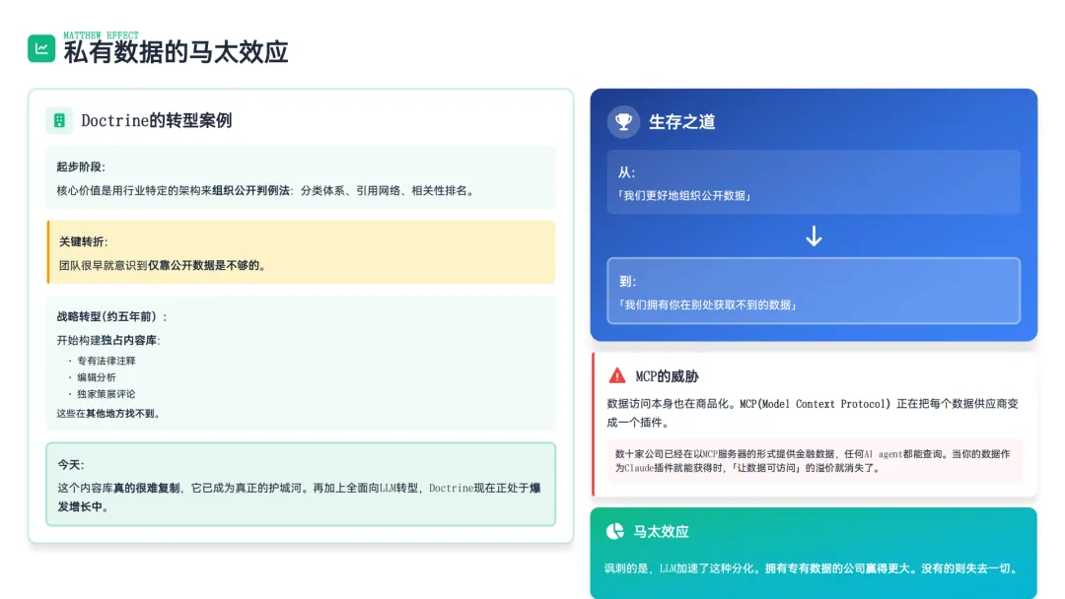
Task: Click the quote 我们更好地组织公开数据
Action: 684,196
